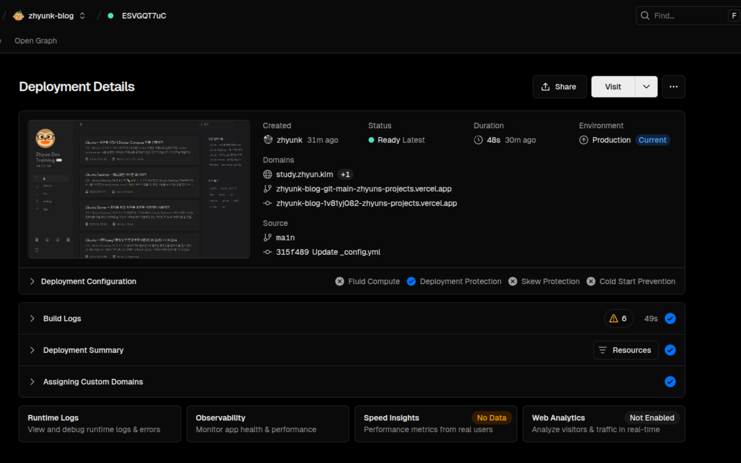741x463 pixels.
Task: Open the study.zhyun.kim domain link
Action: coord(304,174)
